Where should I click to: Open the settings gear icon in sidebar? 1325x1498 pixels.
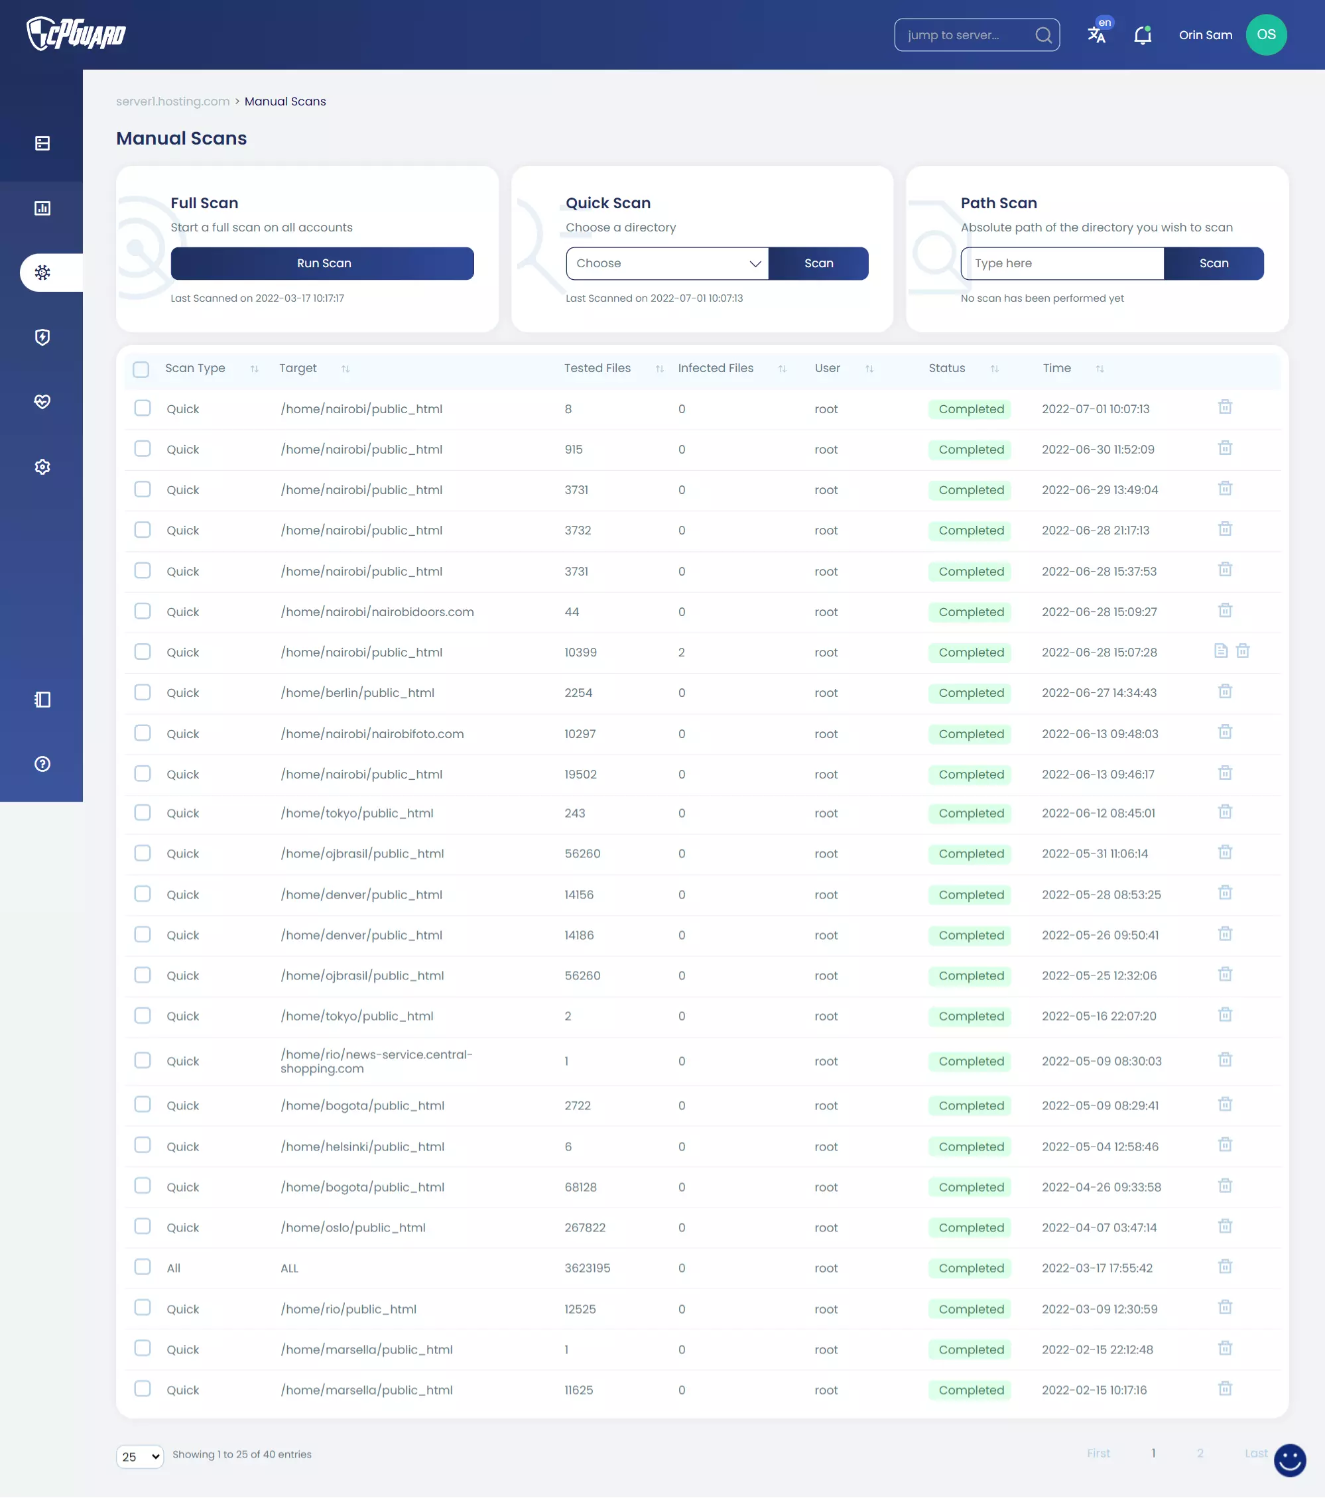pos(42,467)
